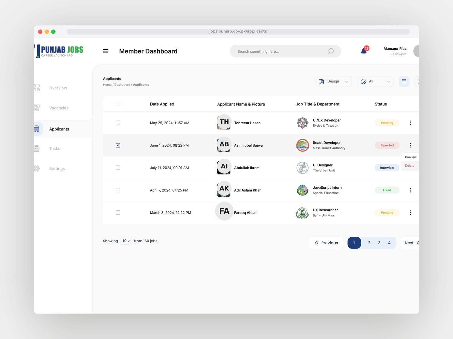Open three-dot menu for Adil Aslam Khan
Screen dimensions: 453x339
pos(410,190)
